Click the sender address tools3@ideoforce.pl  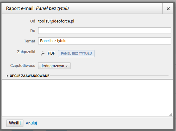coord(56,21)
